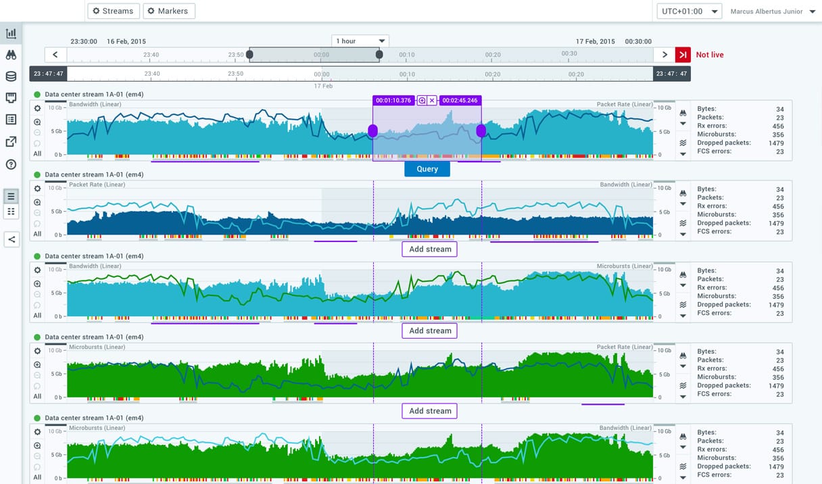Click waves icon beside first chart's stats

683,143
